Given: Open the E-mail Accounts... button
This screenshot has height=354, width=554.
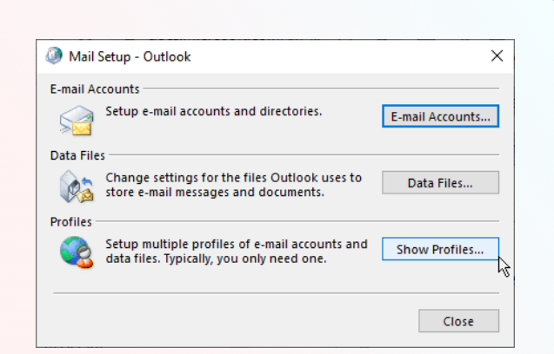Looking at the screenshot, I should point(440,116).
